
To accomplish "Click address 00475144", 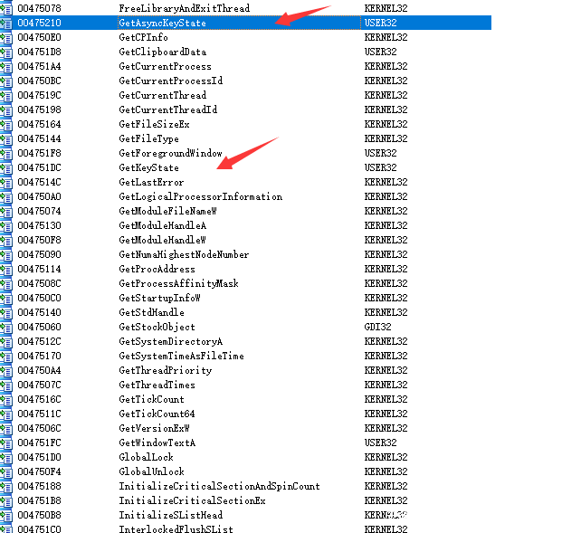I will tap(39, 138).
